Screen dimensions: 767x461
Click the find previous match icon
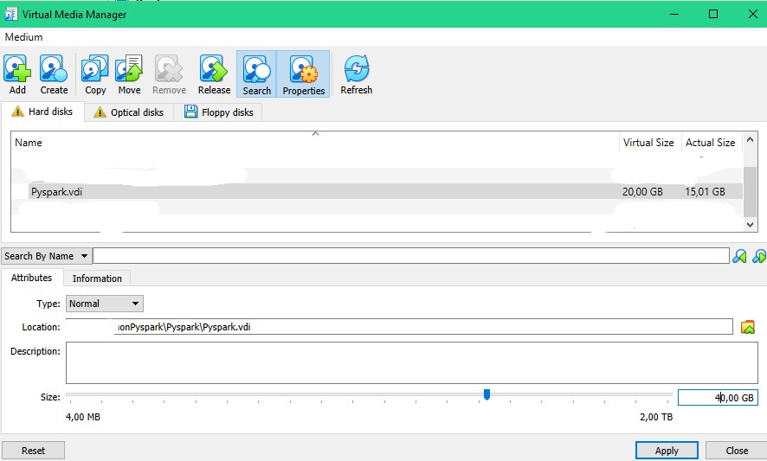739,256
